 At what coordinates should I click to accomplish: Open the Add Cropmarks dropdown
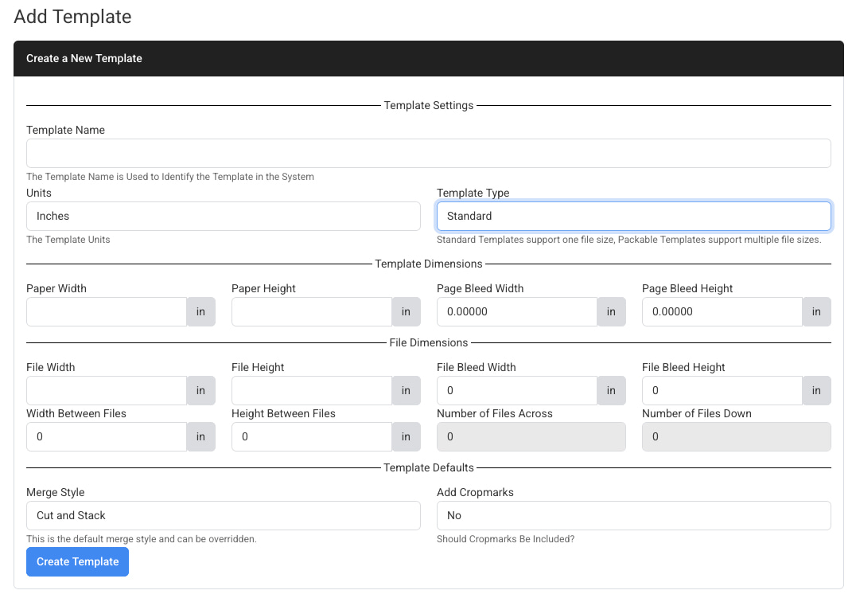633,515
